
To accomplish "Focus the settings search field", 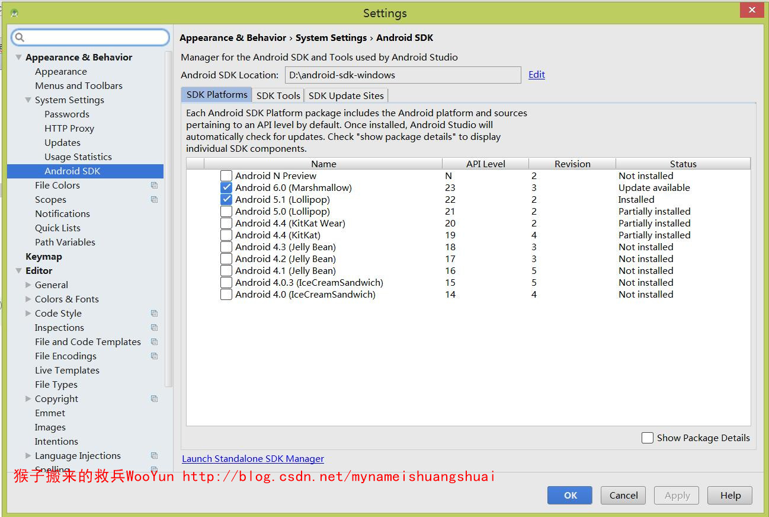I will [91, 37].
